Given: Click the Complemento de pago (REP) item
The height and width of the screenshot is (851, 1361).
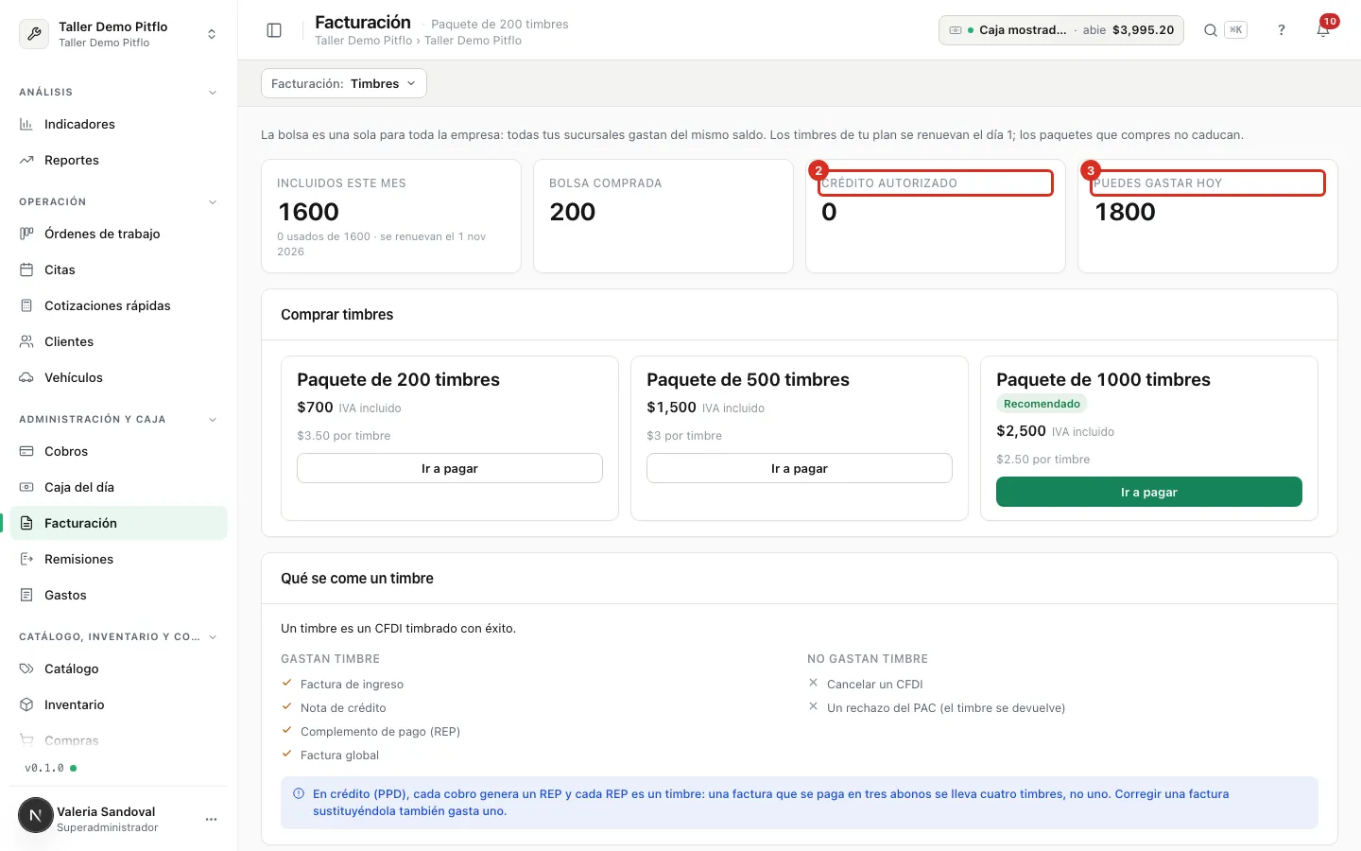Looking at the screenshot, I should [x=380, y=732].
